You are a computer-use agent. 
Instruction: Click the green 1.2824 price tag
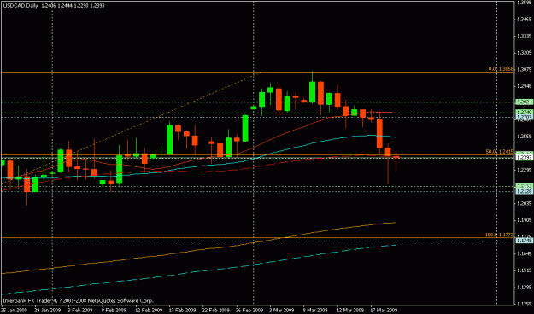pos(525,102)
